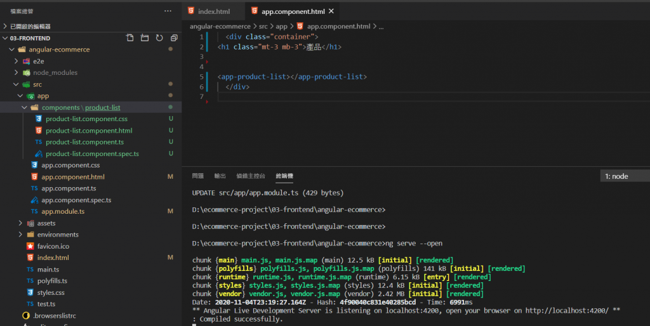Click the product-list breadcrumb in folder row
Image resolution: width=650 pixels, height=326 pixels.
click(103, 108)
